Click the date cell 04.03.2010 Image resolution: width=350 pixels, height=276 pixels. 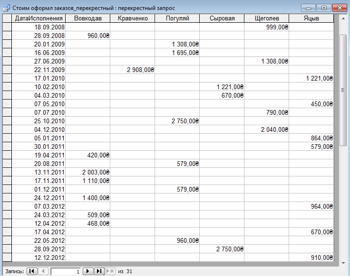(39, 95)
